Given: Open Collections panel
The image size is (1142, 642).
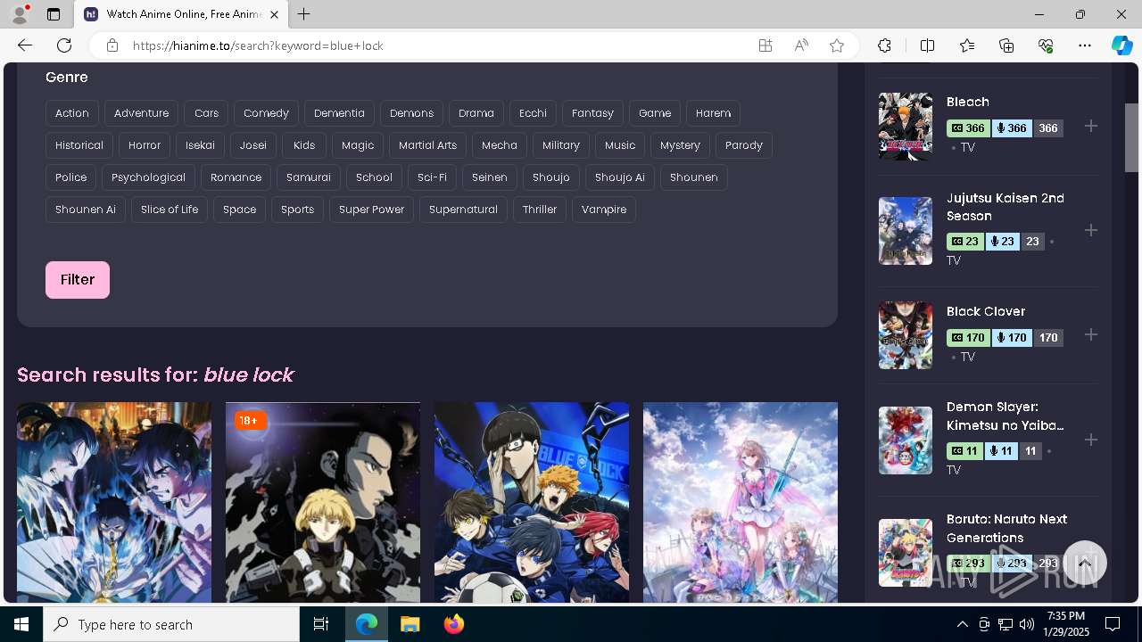Looking at the screenshot, I should pyautogui.click(x=1006, y=45).
